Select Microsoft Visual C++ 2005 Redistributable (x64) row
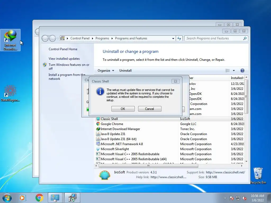The height and width of the screenshot is (203, 271). 170,159
